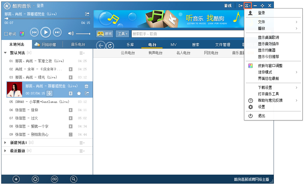Viewport: 305px width, 186px height.
Task: Open the 新建列表1 list menu icon
Action: pos(82,143)
